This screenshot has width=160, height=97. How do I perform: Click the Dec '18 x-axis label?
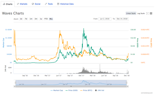click(127, 76)
